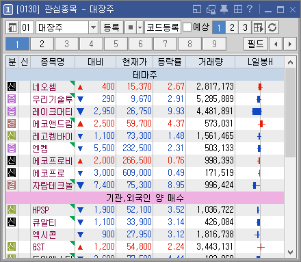This screenshot has width=301, height=262.
Task: Switch to group tab 5
Action: (x=116, y=44)
